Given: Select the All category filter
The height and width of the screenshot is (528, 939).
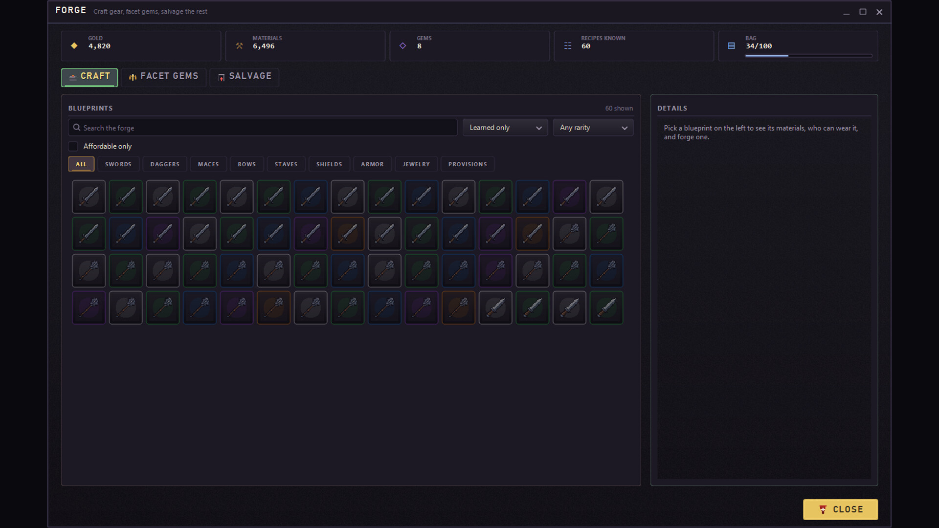Looking at the screenshot, I should coord(81,164).
